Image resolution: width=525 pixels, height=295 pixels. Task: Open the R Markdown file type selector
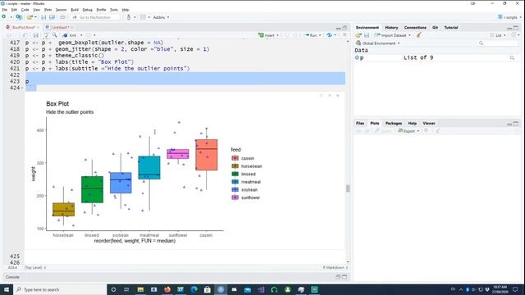tap(336, 268)
